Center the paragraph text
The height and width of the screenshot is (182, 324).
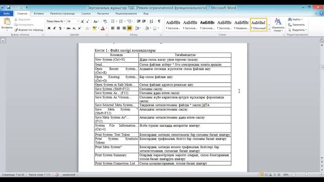(118, 28)
